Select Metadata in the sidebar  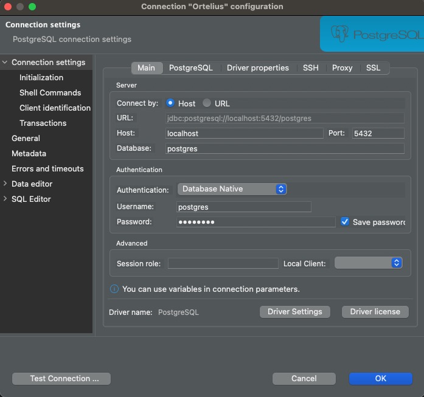(29, 153)
